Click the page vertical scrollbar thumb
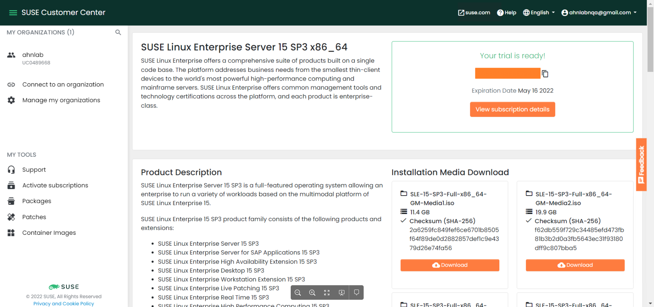The image size is (654, 307). click(650, 39)
